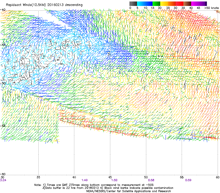Click the '-55' latitude axis label
220x193 pixels.
point(3,126)
